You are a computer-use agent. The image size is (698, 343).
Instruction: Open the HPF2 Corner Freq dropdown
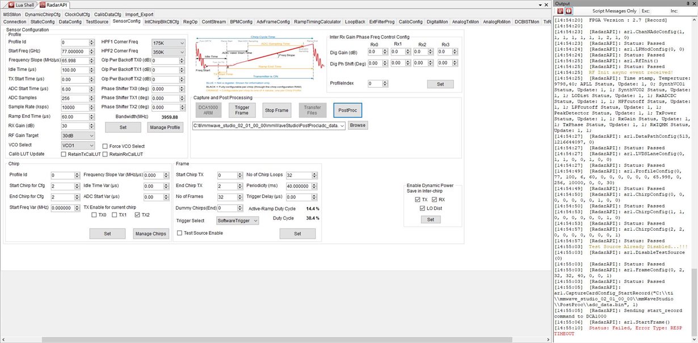168,52
